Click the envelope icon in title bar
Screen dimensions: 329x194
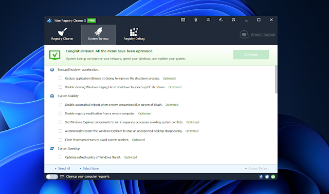pos(183,20)
